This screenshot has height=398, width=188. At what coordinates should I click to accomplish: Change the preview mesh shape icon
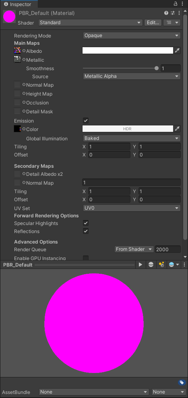pyautogui.click(x=151, y=265)
